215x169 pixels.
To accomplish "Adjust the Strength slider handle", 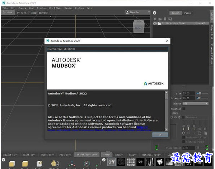I will (x=199, y=98).
